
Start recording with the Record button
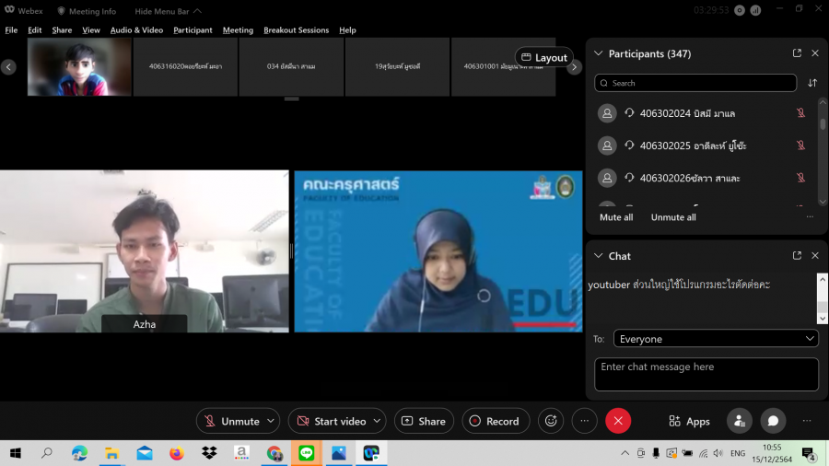coord(496,421)
